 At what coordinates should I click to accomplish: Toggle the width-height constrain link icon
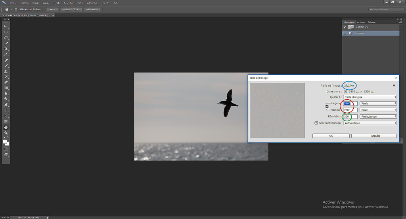pyautogui.click(x=327, y=107)
